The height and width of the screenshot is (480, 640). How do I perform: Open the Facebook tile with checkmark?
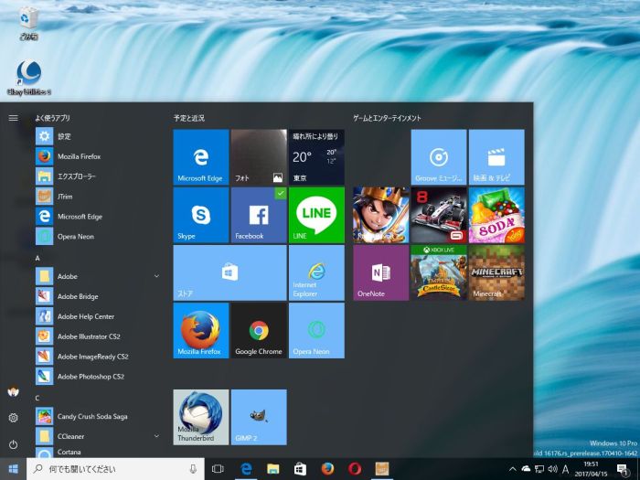point(258,214)
